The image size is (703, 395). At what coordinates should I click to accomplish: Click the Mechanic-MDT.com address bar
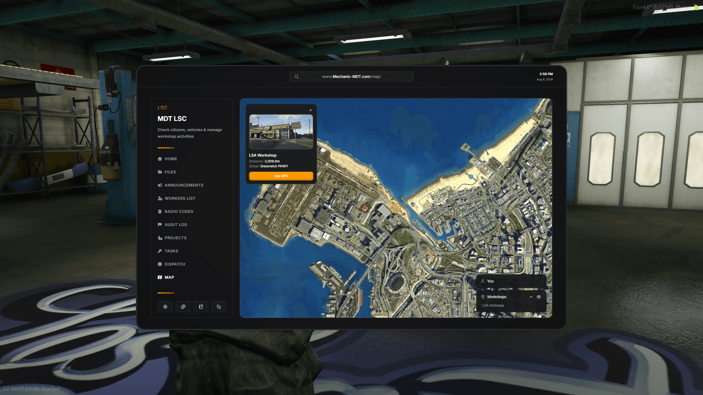(351, 77)
